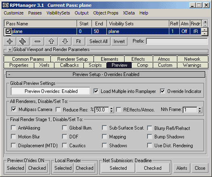This screenshot has height=177, width=212.
Task: Switch to the Comp tab
Action: pos(143,65)
